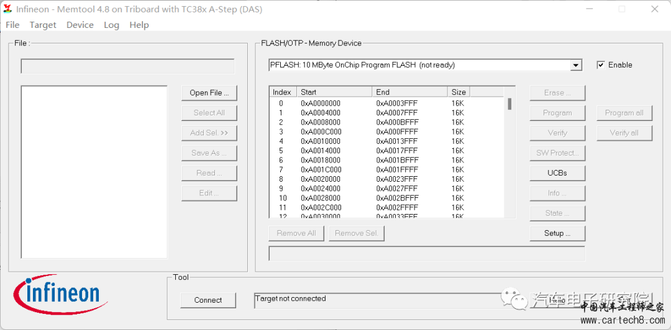The width and height of the screenshot is (671, 330).
Task: Click the Size column header
Action: pyautogui.click(x=459, y=92)
